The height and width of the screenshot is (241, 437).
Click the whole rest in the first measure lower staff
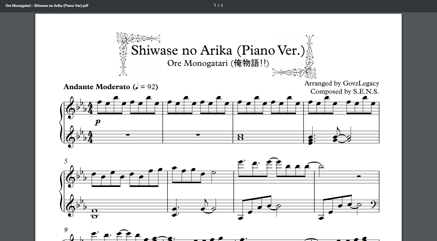click(x=128, y=135)
